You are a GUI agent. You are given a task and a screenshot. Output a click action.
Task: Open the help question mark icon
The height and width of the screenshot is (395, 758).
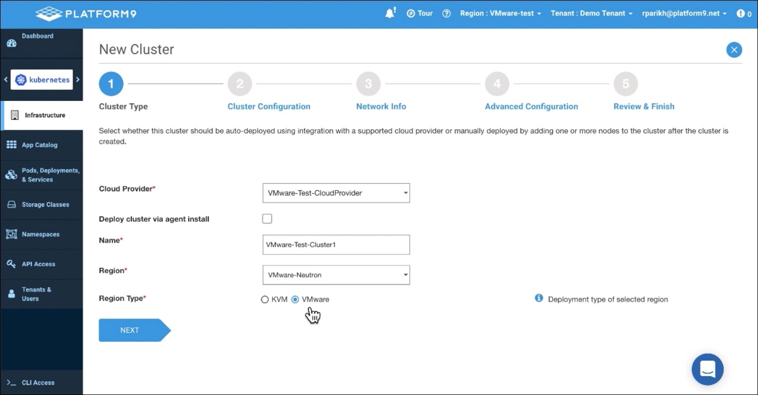tap(446, 13)
